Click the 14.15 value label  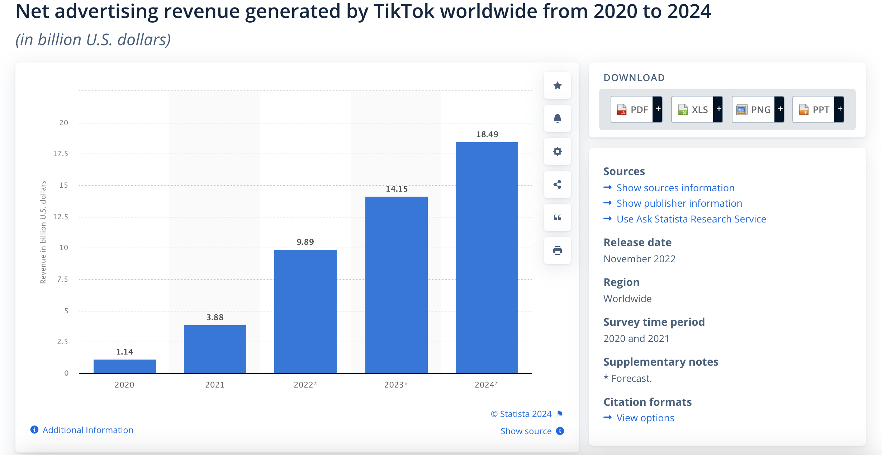click(x=397, y=189)
